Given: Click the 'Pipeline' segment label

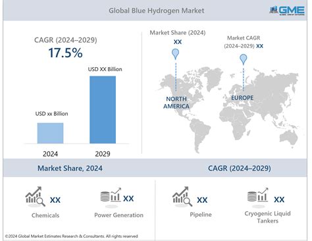Looking at the screenshot, I should pyautogui.click(x=201, y=215).
